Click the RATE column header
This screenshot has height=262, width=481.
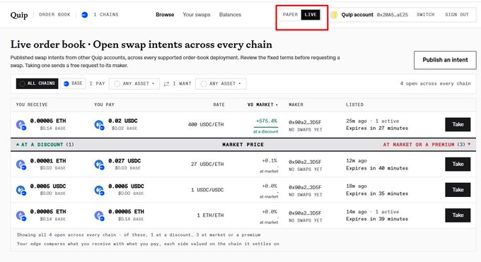coord(219,105)
